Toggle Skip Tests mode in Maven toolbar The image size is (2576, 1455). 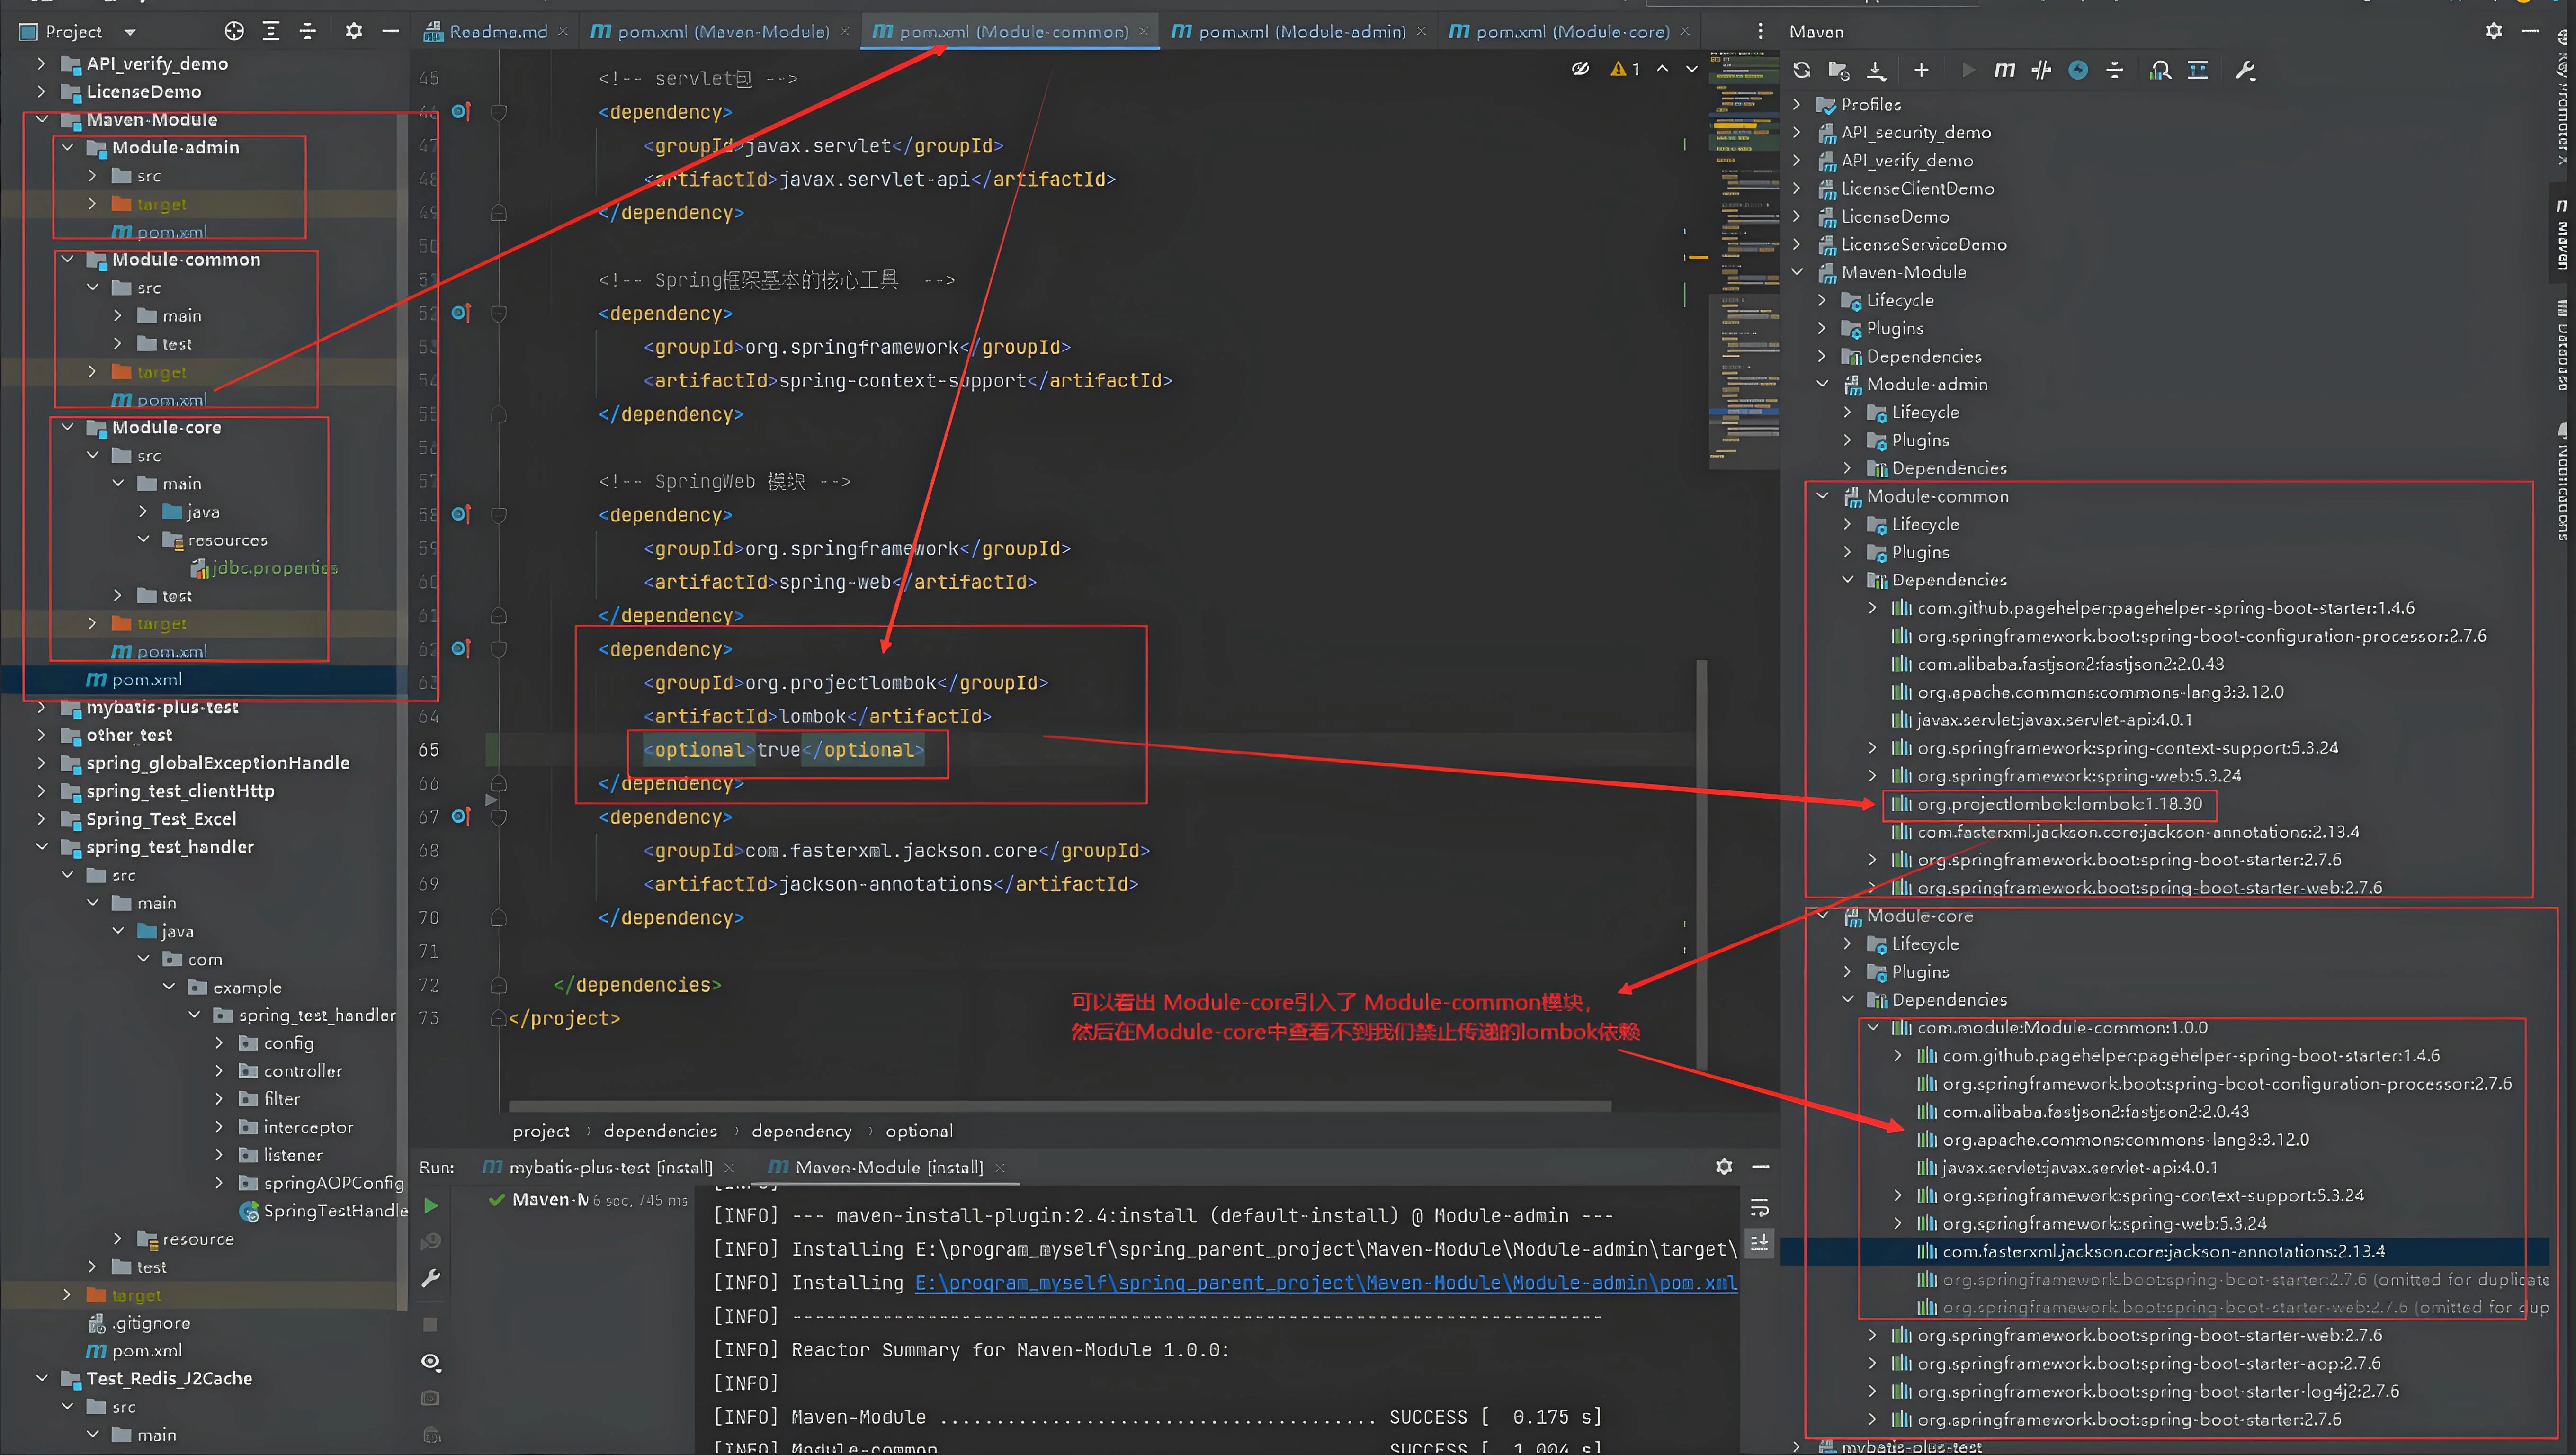tap(2078, 70)
